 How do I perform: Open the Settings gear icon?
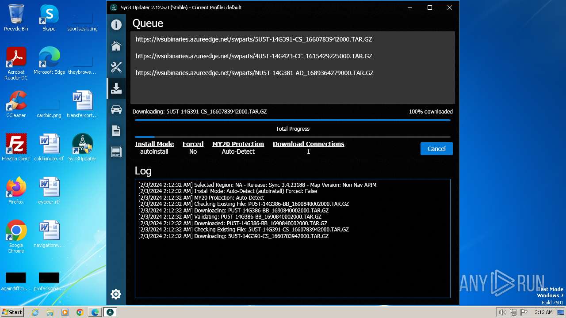coord(116,294)
